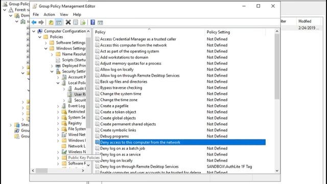The image size is (327, 184).
Task: Expand the Software Settings node
Action: coord(46,43)
